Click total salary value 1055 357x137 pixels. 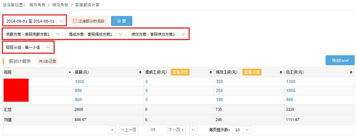click(291, 91)
